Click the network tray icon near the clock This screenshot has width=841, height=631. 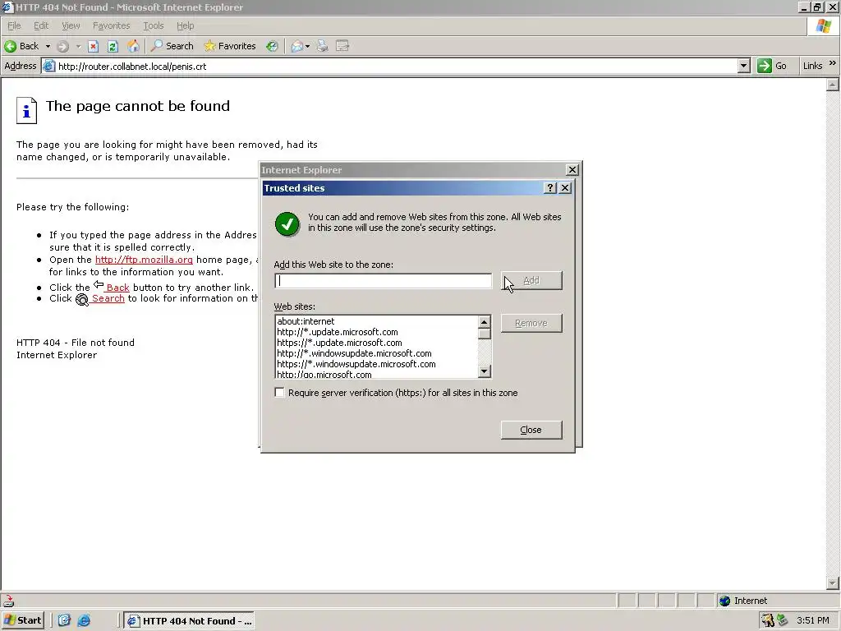[x=783, y=620]
